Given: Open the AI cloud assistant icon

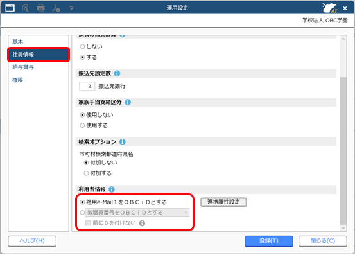Looking at the screenshot, I should (330, 8).
